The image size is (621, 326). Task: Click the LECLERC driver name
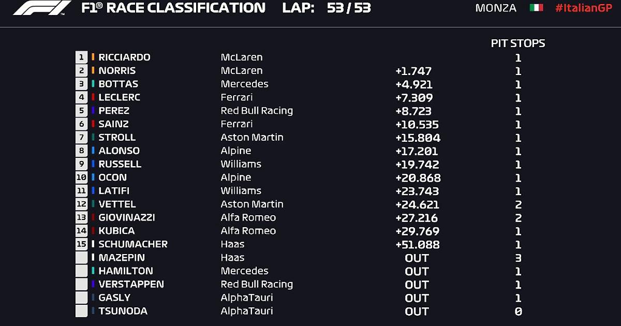point(120,97)
